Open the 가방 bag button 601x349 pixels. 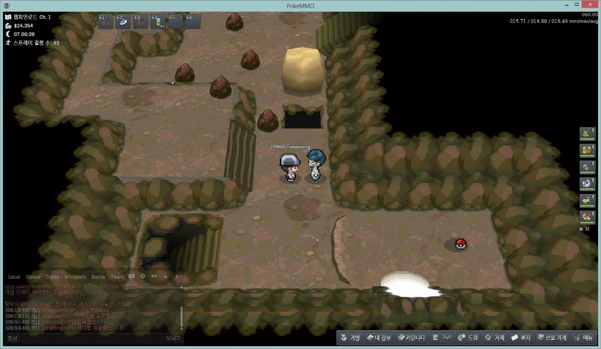350,338
